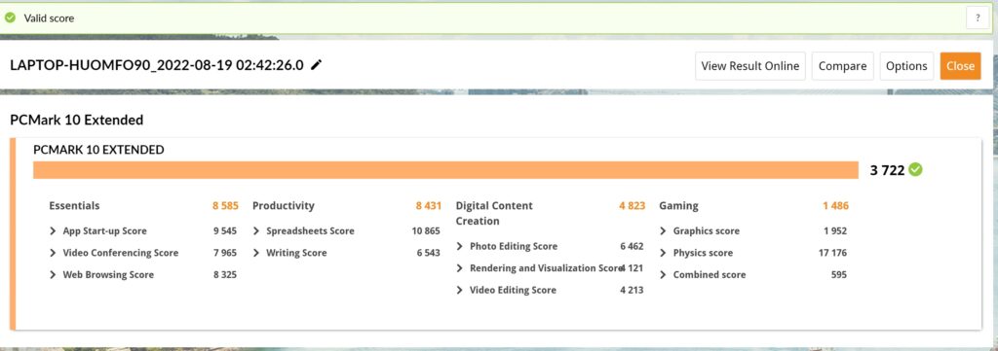Select the Gaming heading
998x351 pixels.
pyautogui.click(x=678, y=206)
